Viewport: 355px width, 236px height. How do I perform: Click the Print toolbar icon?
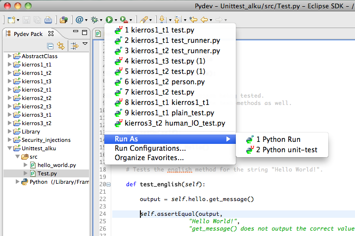[48, 20]
